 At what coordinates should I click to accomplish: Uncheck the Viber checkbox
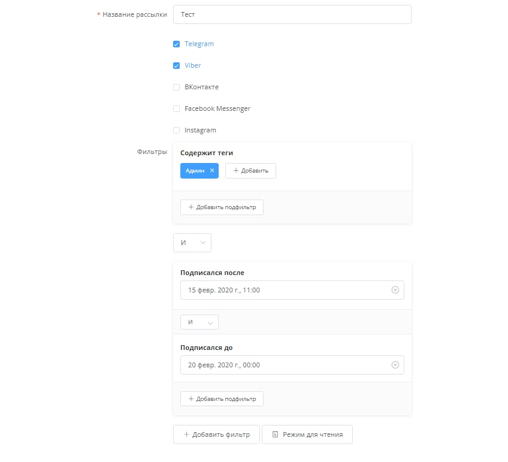coord(176,65)
